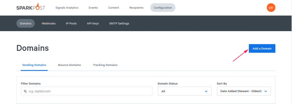Switch to the Tracking Domains tab
This screenshot has height=104, width=292.
[105, 65]
